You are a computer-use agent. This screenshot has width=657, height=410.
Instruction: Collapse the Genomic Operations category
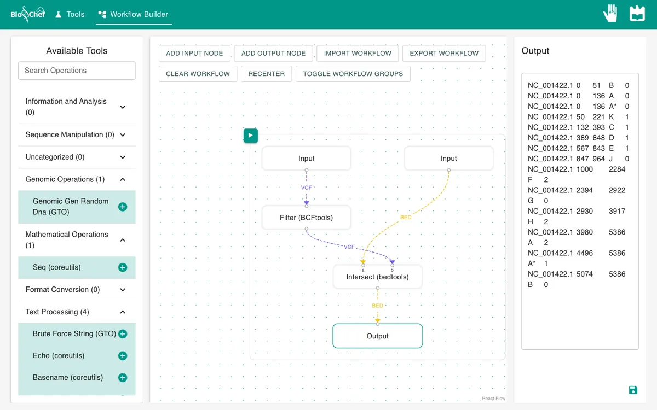point(77,179)
